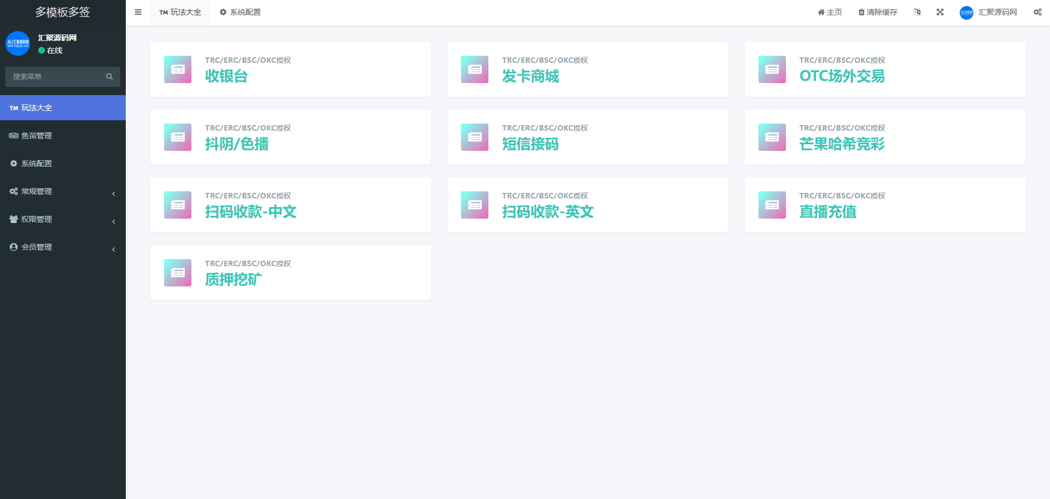Select the 抖阴/色播 card icon
This screenshot has height=499, width=1050.
[178, 137]
